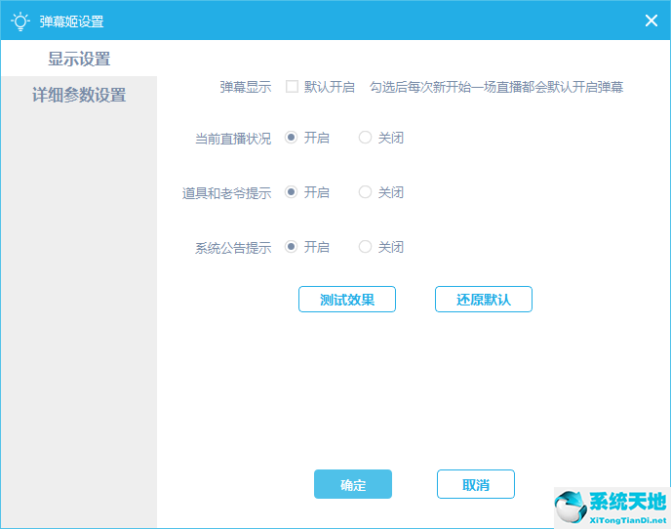The width and height of the screenshot is (671, 529).
Task: Click the 道具和老爷提示 label
Action: [227, 192]
